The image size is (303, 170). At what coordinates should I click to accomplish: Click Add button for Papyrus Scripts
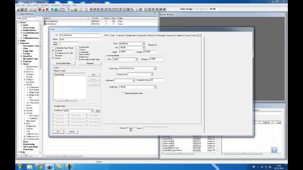(x=94, y=75)
